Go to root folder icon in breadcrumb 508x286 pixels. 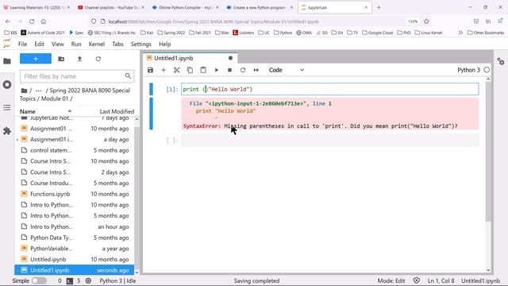pyautogui.click(x=24, y=91)
